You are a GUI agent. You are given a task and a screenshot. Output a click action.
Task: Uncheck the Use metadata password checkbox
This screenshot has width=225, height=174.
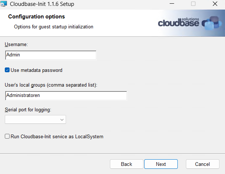pyautogui.click(x=7, y=70)
